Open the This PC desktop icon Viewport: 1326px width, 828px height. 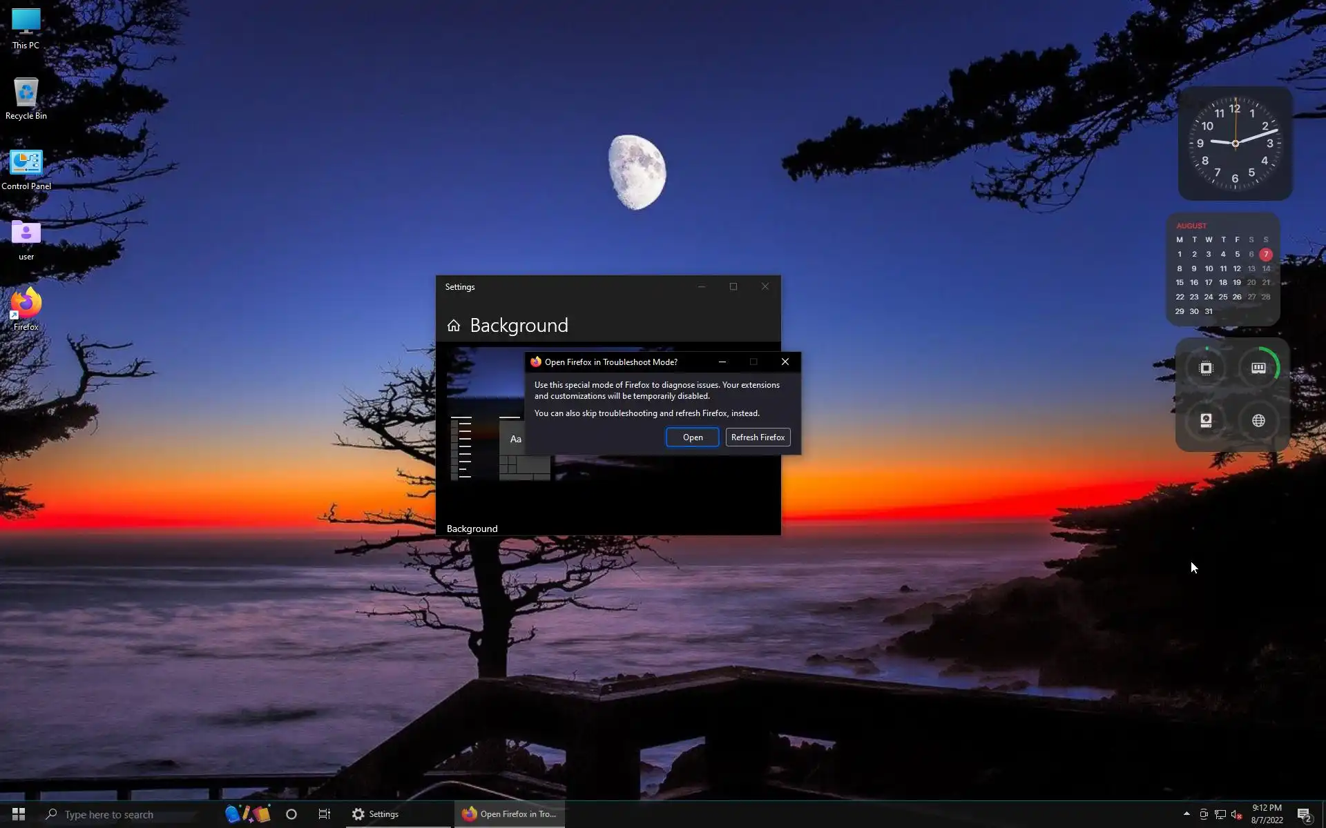pos(26,28)
